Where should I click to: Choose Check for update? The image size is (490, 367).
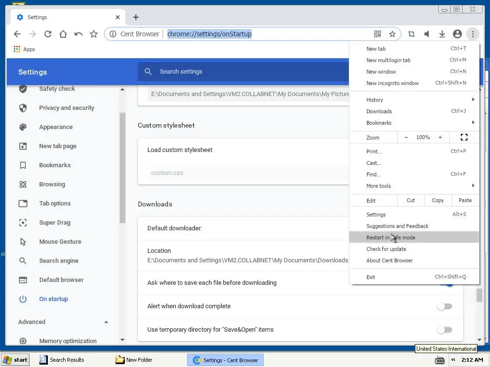tap(414, 249)
